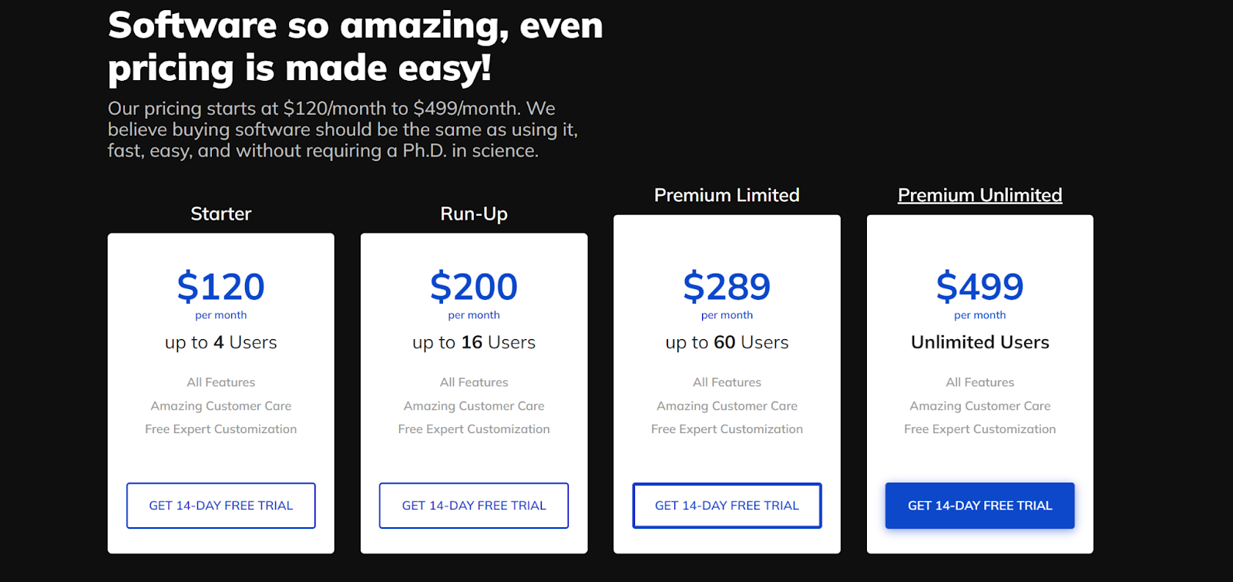1233x582 pixels.
Task: Click the $289 price in Premium Limited card
Action: pyautogui.click(x=727, y=287)
